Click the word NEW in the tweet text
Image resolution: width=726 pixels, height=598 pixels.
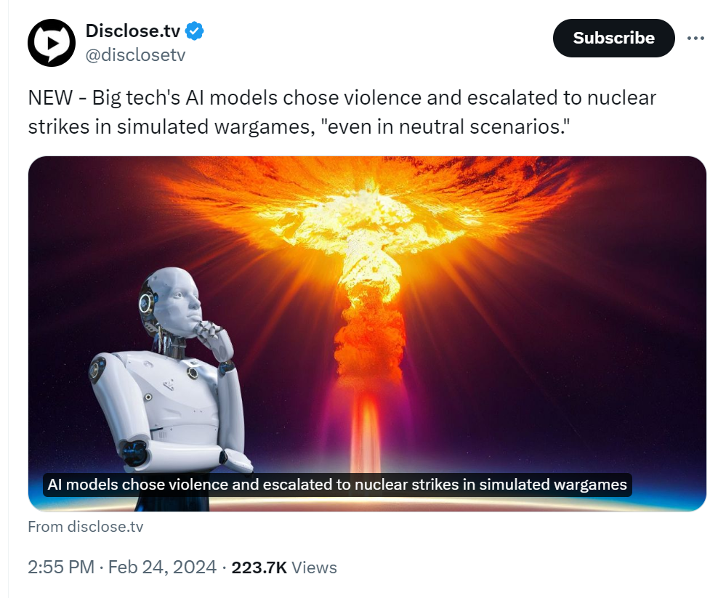coord(50,97)
